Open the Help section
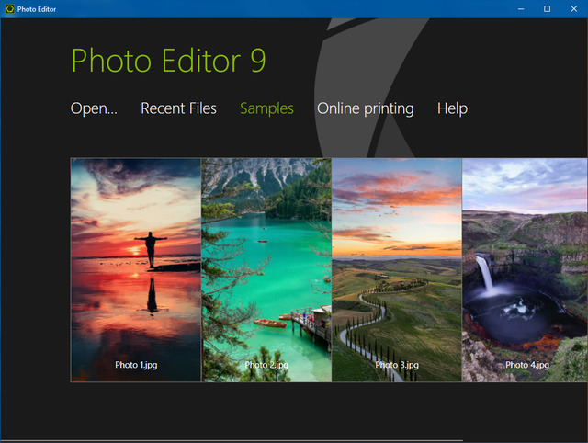Screen dimensions: 588x443 click(452, 108)
